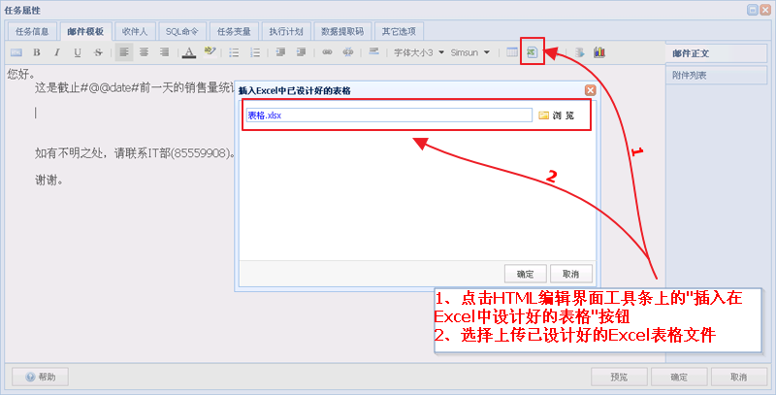
Task: Toggle underline formatting
Action: pos(78,52)
